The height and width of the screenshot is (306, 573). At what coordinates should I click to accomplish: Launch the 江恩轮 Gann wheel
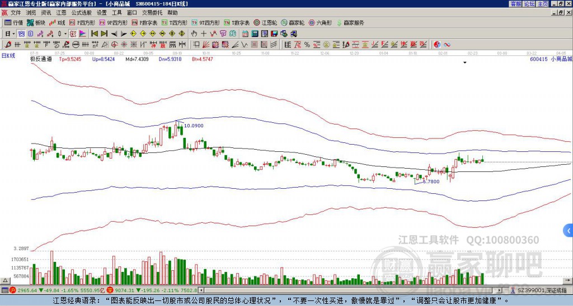(265, 22)
